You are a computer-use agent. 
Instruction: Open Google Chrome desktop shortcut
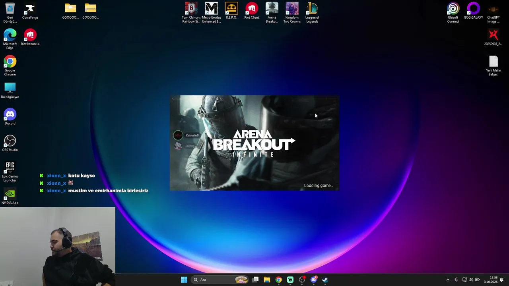[10, 66]
